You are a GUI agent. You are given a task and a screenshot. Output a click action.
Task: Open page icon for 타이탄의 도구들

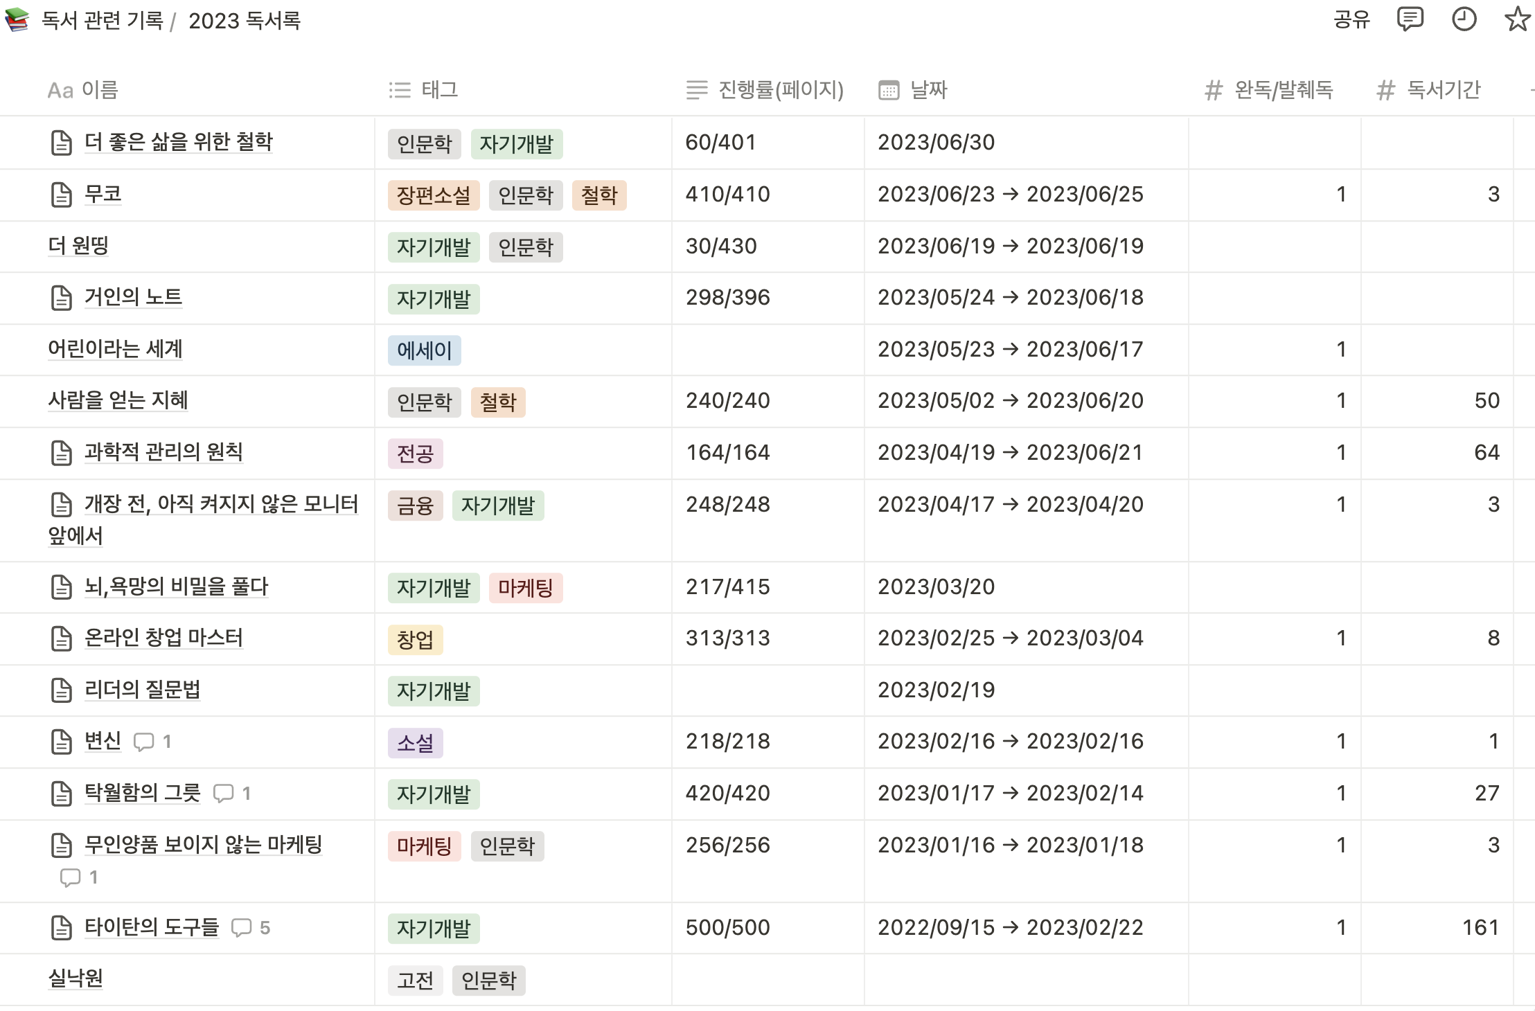coord(62,928)
